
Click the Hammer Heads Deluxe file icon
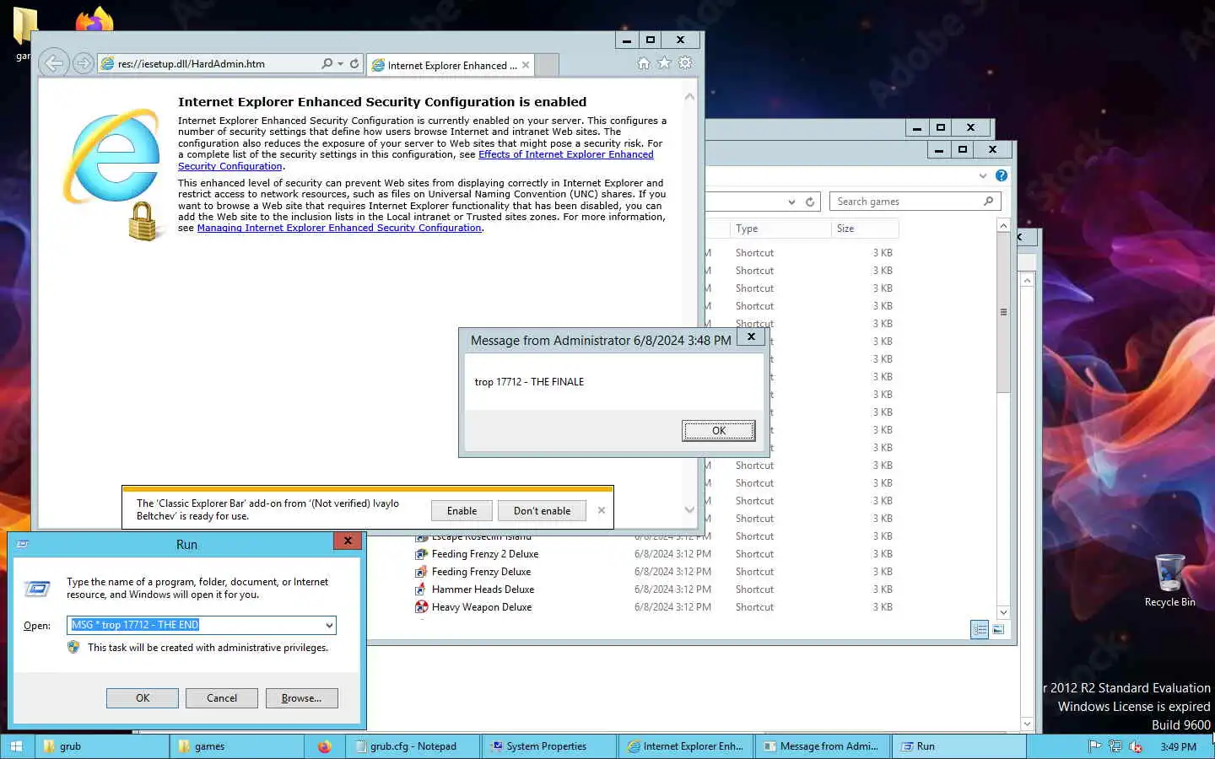(x=421, y=589)
